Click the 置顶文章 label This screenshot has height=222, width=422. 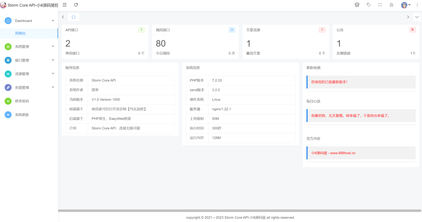tap(253, 53)
